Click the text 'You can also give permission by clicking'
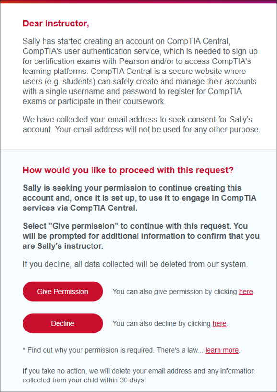This screenshot has height=392, width=277. 175,292
